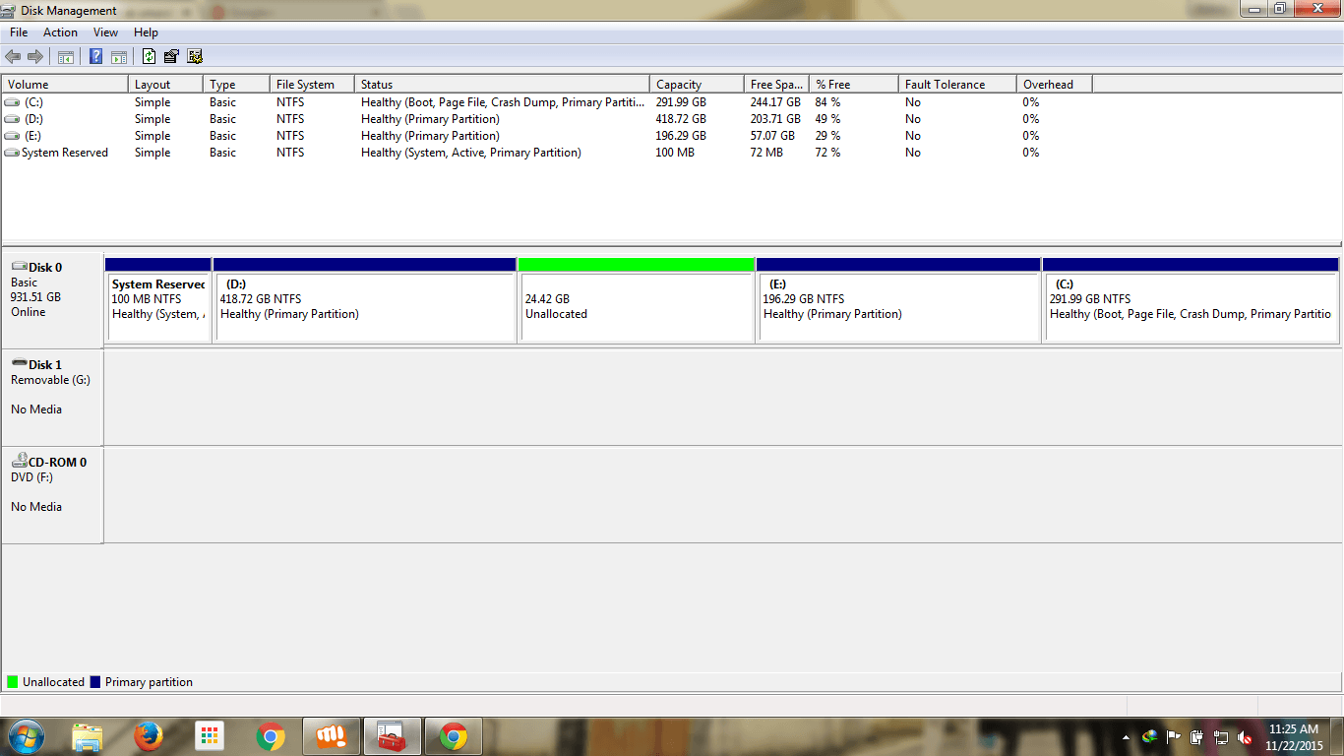Image resolution: width=1344 pixels, height=756 pixels.
Task: Open Firefox from the taskbar
Action: (149, 736)
